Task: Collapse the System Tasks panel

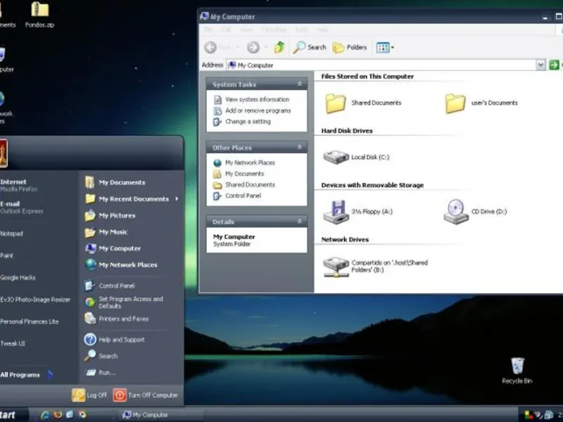Action: [300, 84]
